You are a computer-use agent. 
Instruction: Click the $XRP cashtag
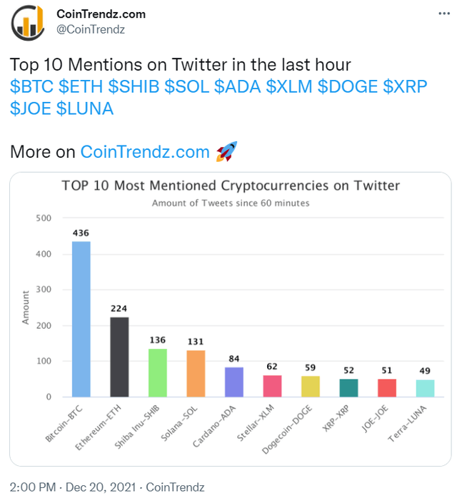click(x=405, y=86)
